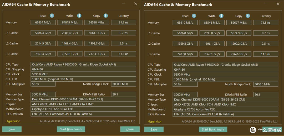Start Benchmark in the right window
Screen dimensions: 284x136
pyautogui.click(x=213, y=129)
